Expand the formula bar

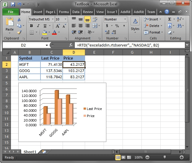[x=187, y=45]
